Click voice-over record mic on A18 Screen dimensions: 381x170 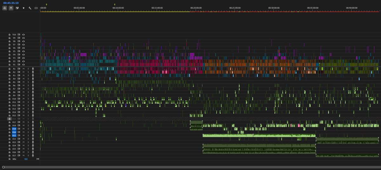pyautogui.click(x=33, y=126)
